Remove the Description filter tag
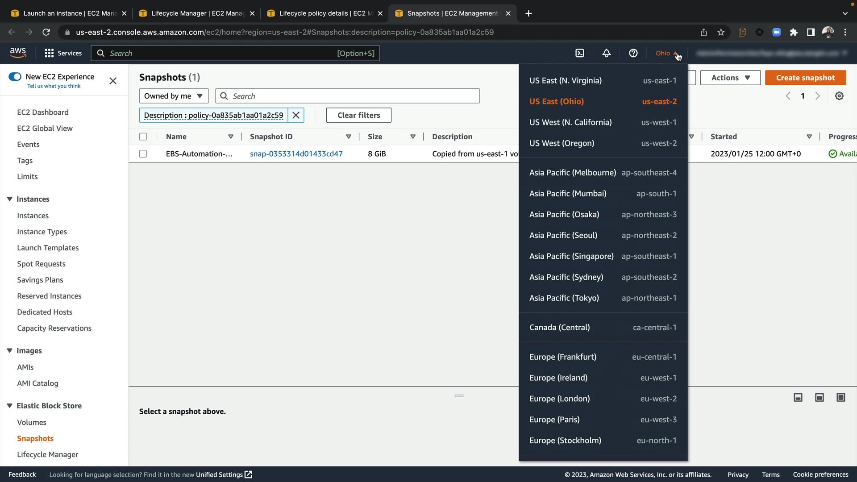 pyautogui.click(x=295, y=115)
